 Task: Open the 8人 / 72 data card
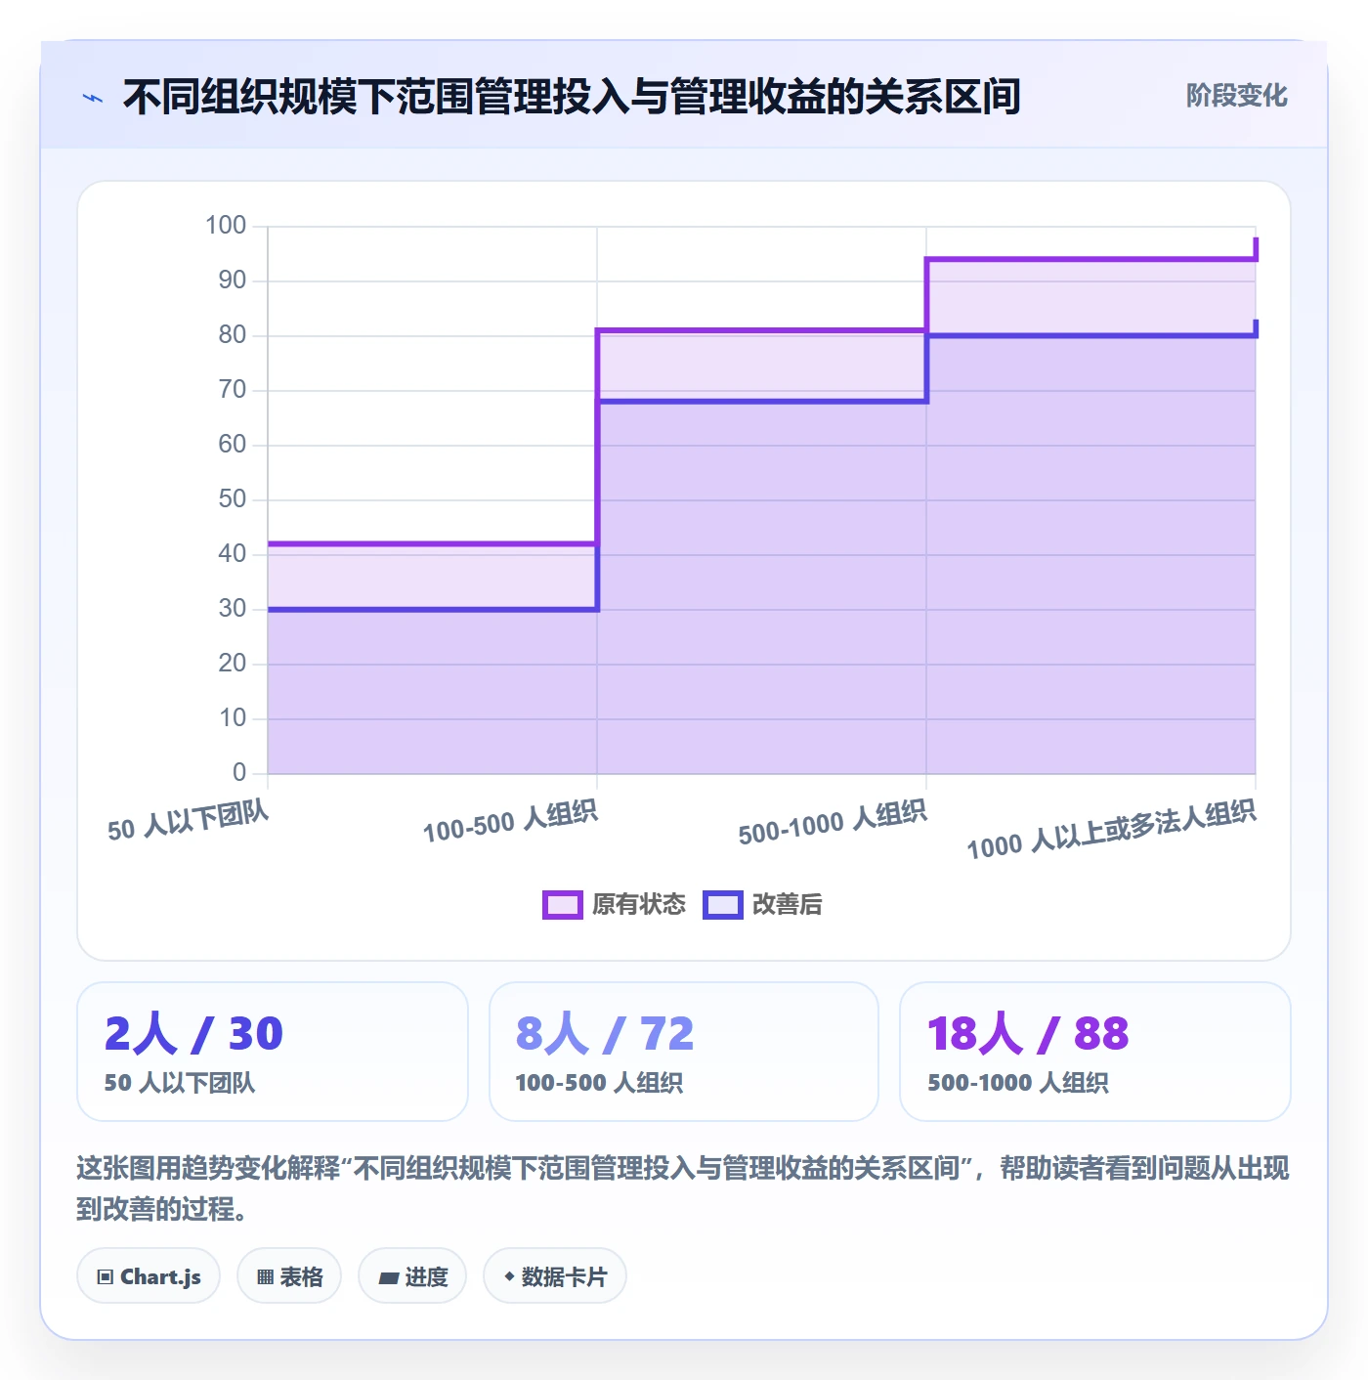684,1052
